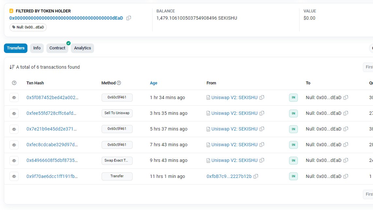Click the First pagination button above the table

coord(368,67)
